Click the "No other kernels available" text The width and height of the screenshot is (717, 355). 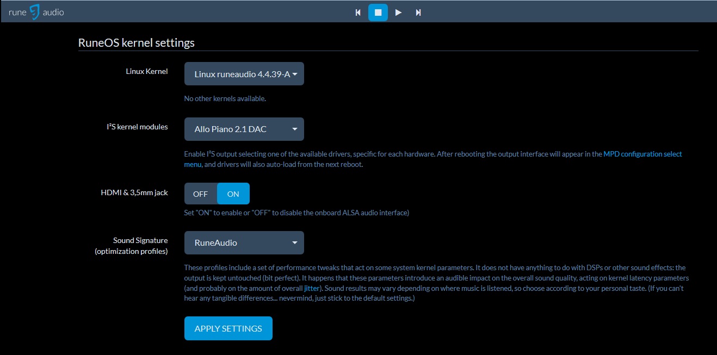[225, 99]
